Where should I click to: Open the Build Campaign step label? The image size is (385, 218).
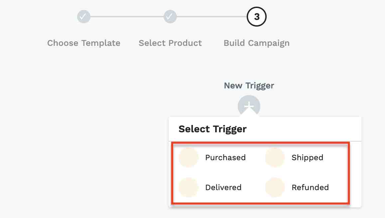pyautogui.click(x=257, y=43)
